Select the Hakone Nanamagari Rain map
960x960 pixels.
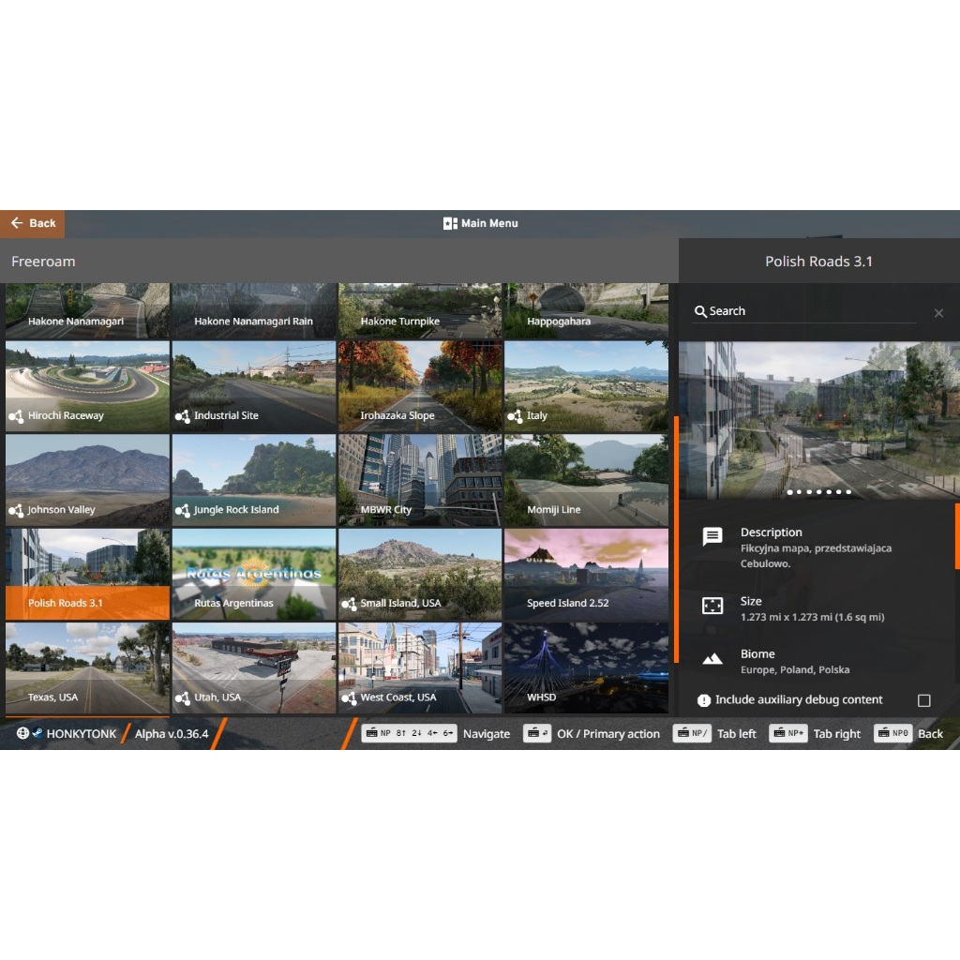click(x=254, y=311)
